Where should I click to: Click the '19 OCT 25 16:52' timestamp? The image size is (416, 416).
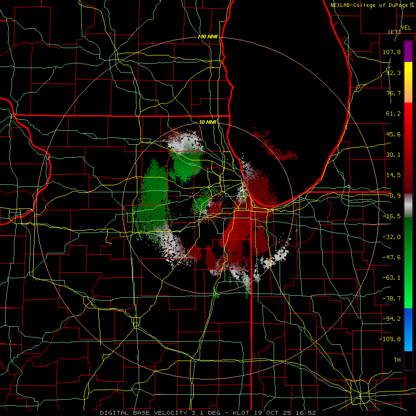tap(285, 413)
